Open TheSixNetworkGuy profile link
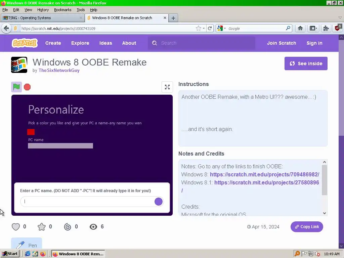 click(59, 71)
